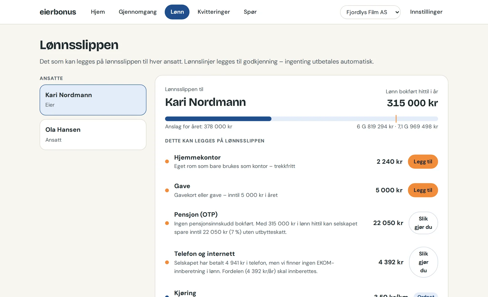Click the Telefon og internett orange status dot
Screen dimensions: 488x297
coord(167,262)
